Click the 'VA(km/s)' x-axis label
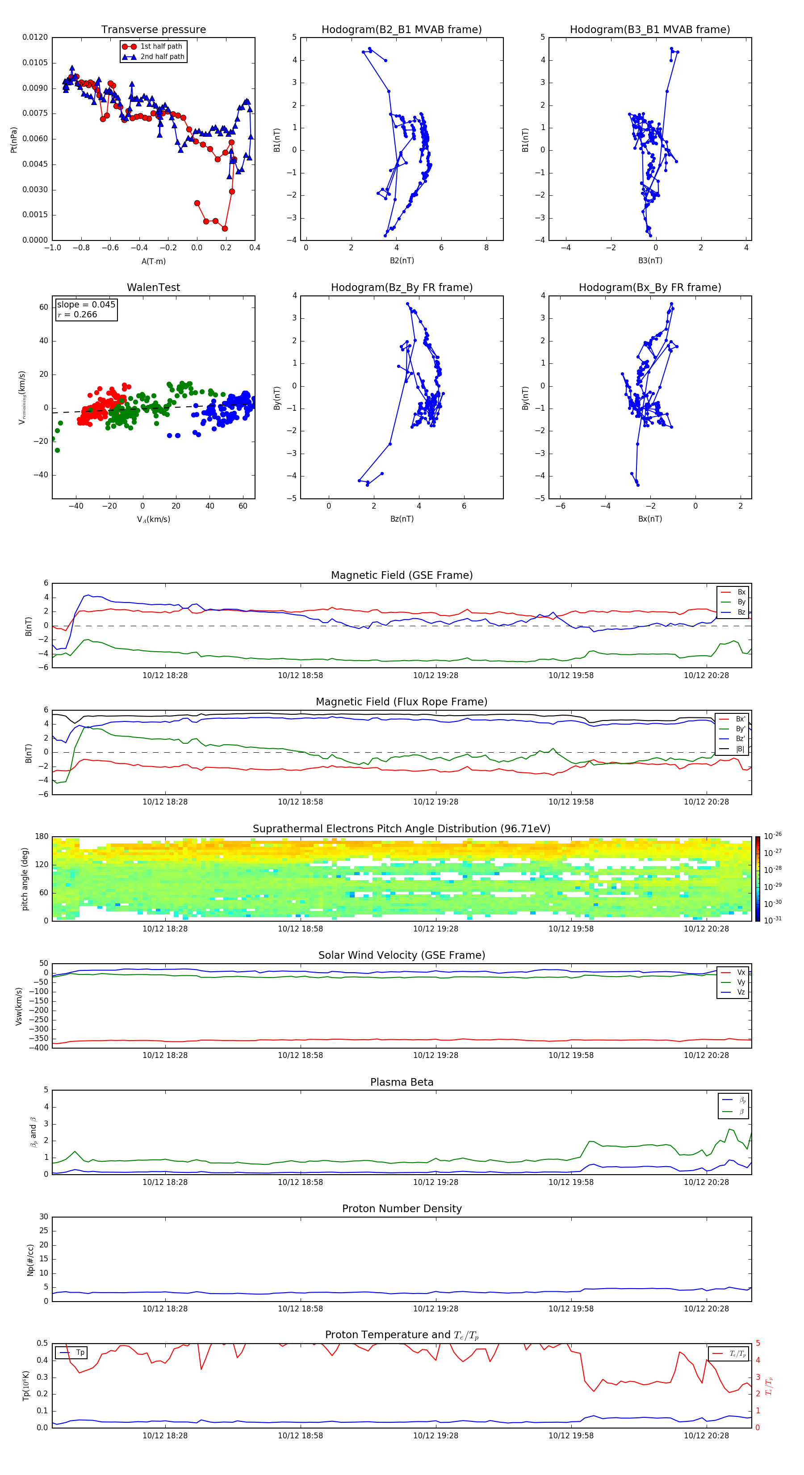 (153, 519)
